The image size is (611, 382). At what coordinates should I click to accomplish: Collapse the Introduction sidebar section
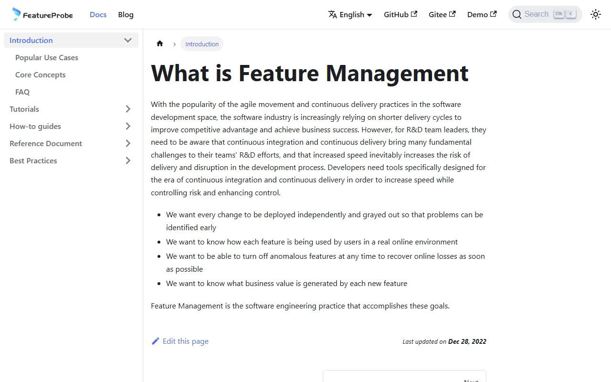128,40
